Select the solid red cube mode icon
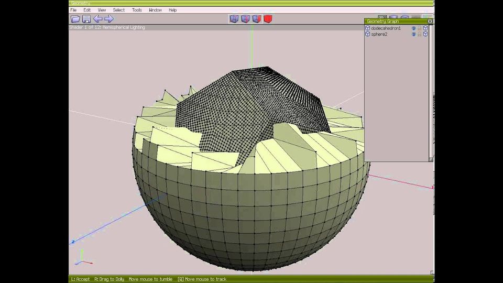The width and height of the screenshot is (503, 283). [268, 19]
